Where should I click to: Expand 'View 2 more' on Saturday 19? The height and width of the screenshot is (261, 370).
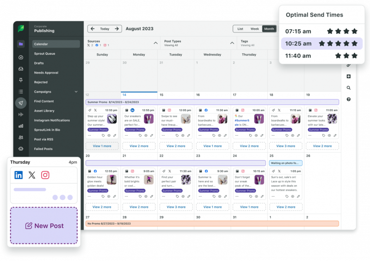click(x=322, y=146)
